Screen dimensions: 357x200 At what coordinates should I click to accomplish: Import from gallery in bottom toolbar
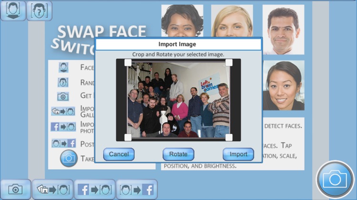click(53, 190)
